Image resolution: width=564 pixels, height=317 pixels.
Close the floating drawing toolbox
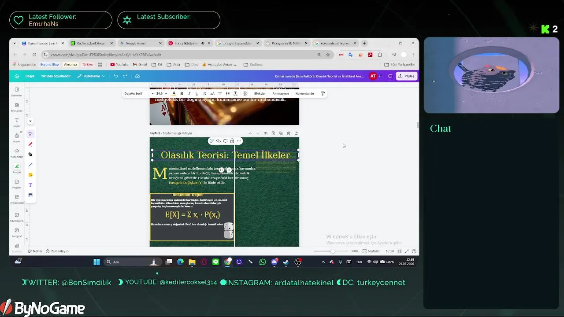[30, 121]
